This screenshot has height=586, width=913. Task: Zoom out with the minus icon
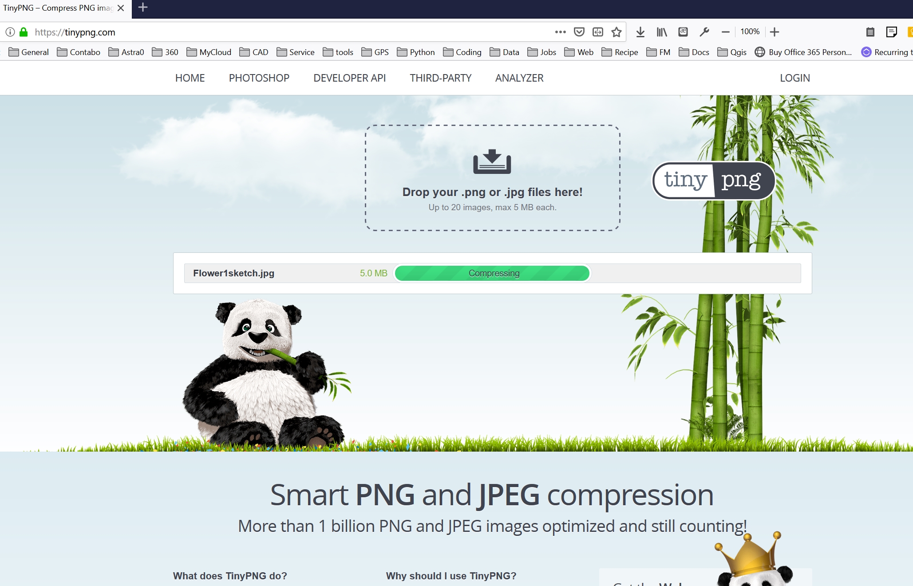tap(725, 32)
